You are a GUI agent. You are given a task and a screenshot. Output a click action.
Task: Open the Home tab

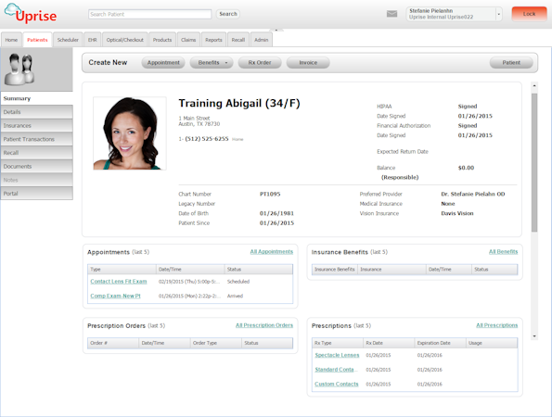(11, 40)
